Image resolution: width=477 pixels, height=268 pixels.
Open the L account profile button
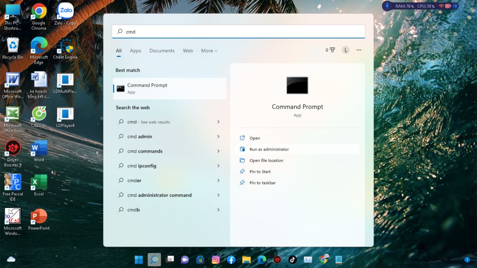coord(346,50)
